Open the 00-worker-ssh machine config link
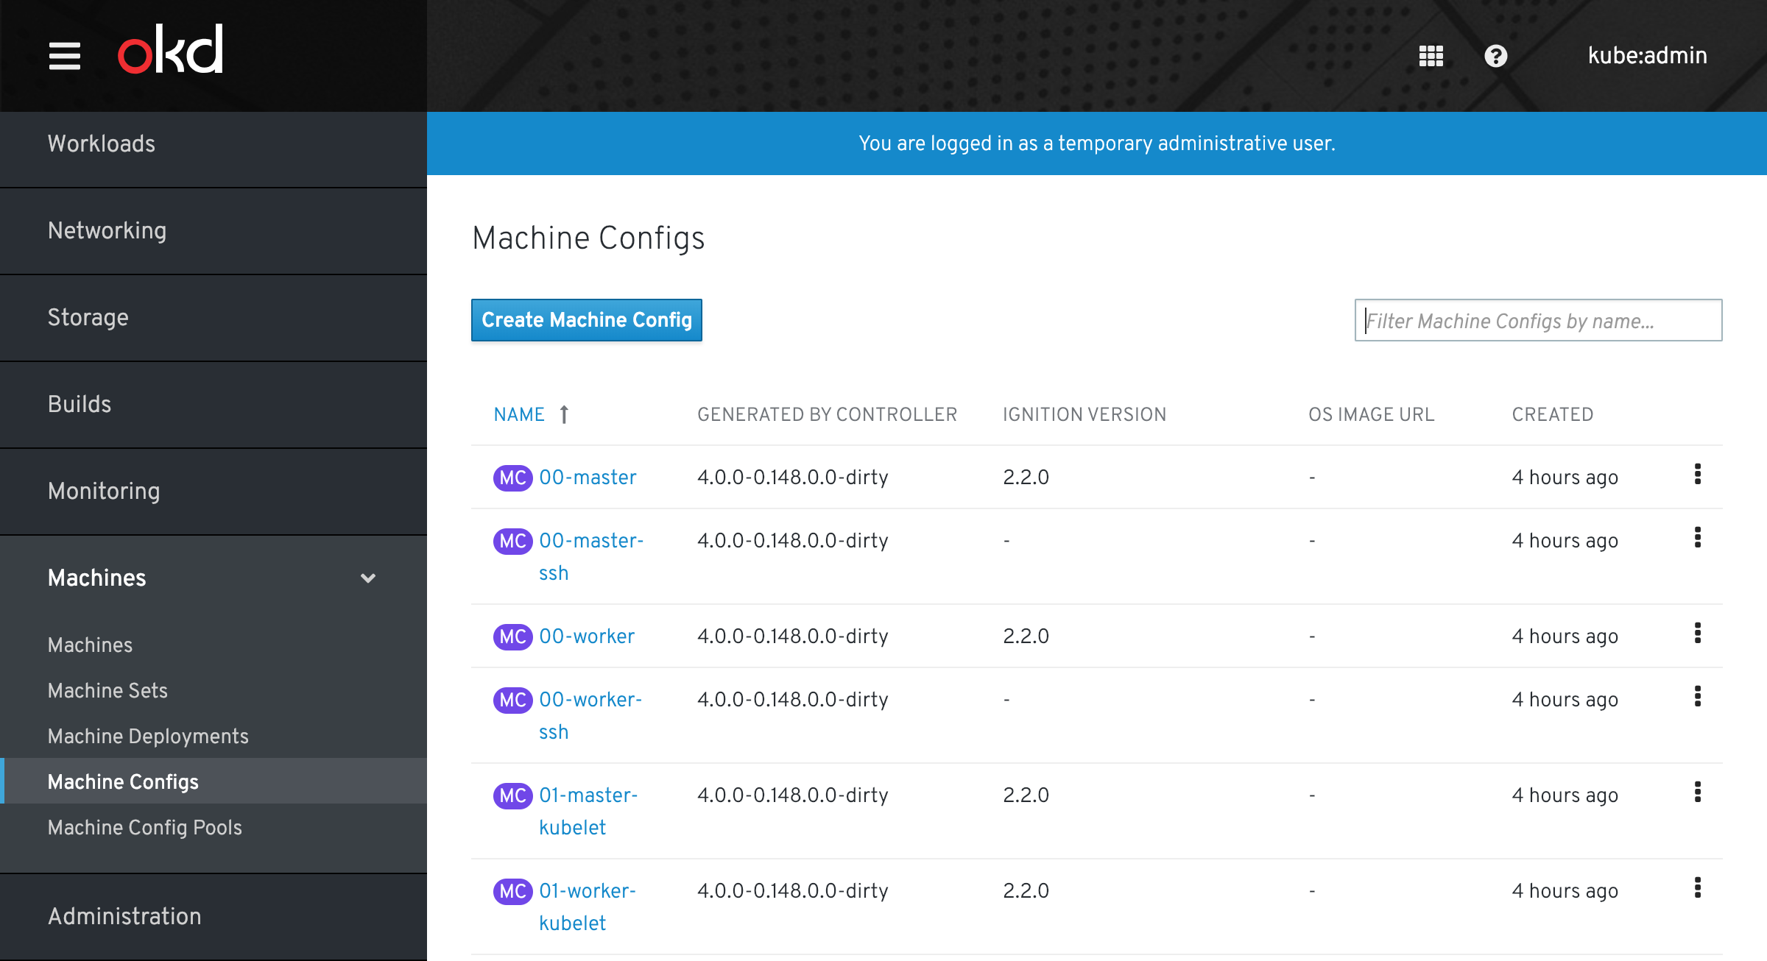 click(x=590, y=700)
